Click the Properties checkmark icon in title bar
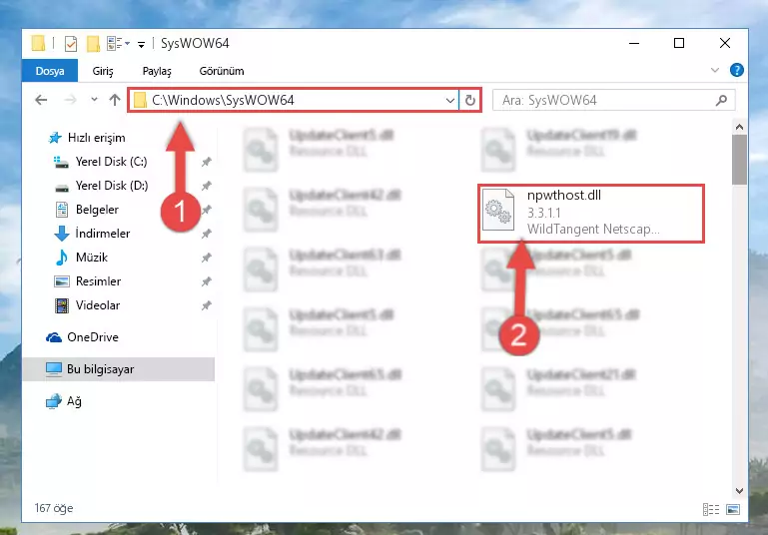This screenshot has width=768, height=535. point(71,44)
